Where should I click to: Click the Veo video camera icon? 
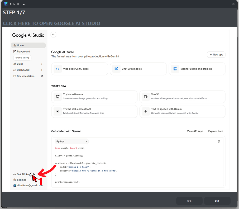click(x=146, y=97)
